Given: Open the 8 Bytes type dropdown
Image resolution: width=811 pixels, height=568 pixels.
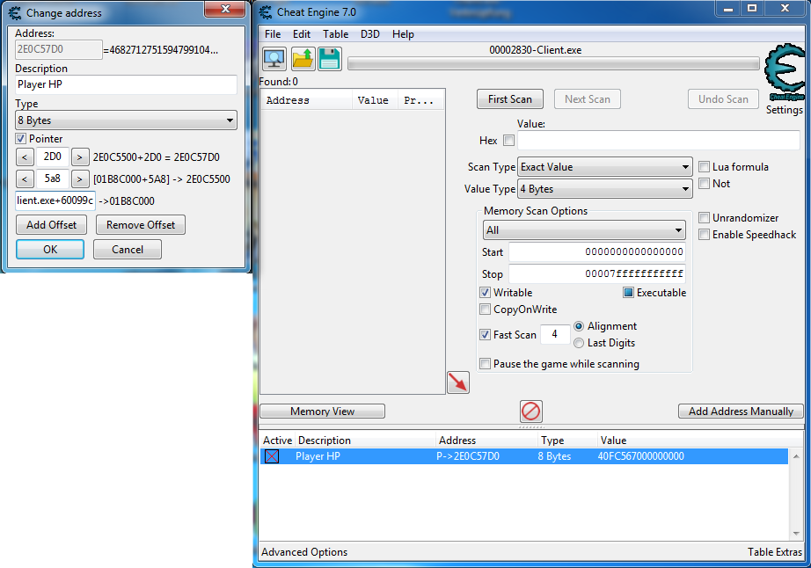Looking at the screenshot, I should (126, 120).
